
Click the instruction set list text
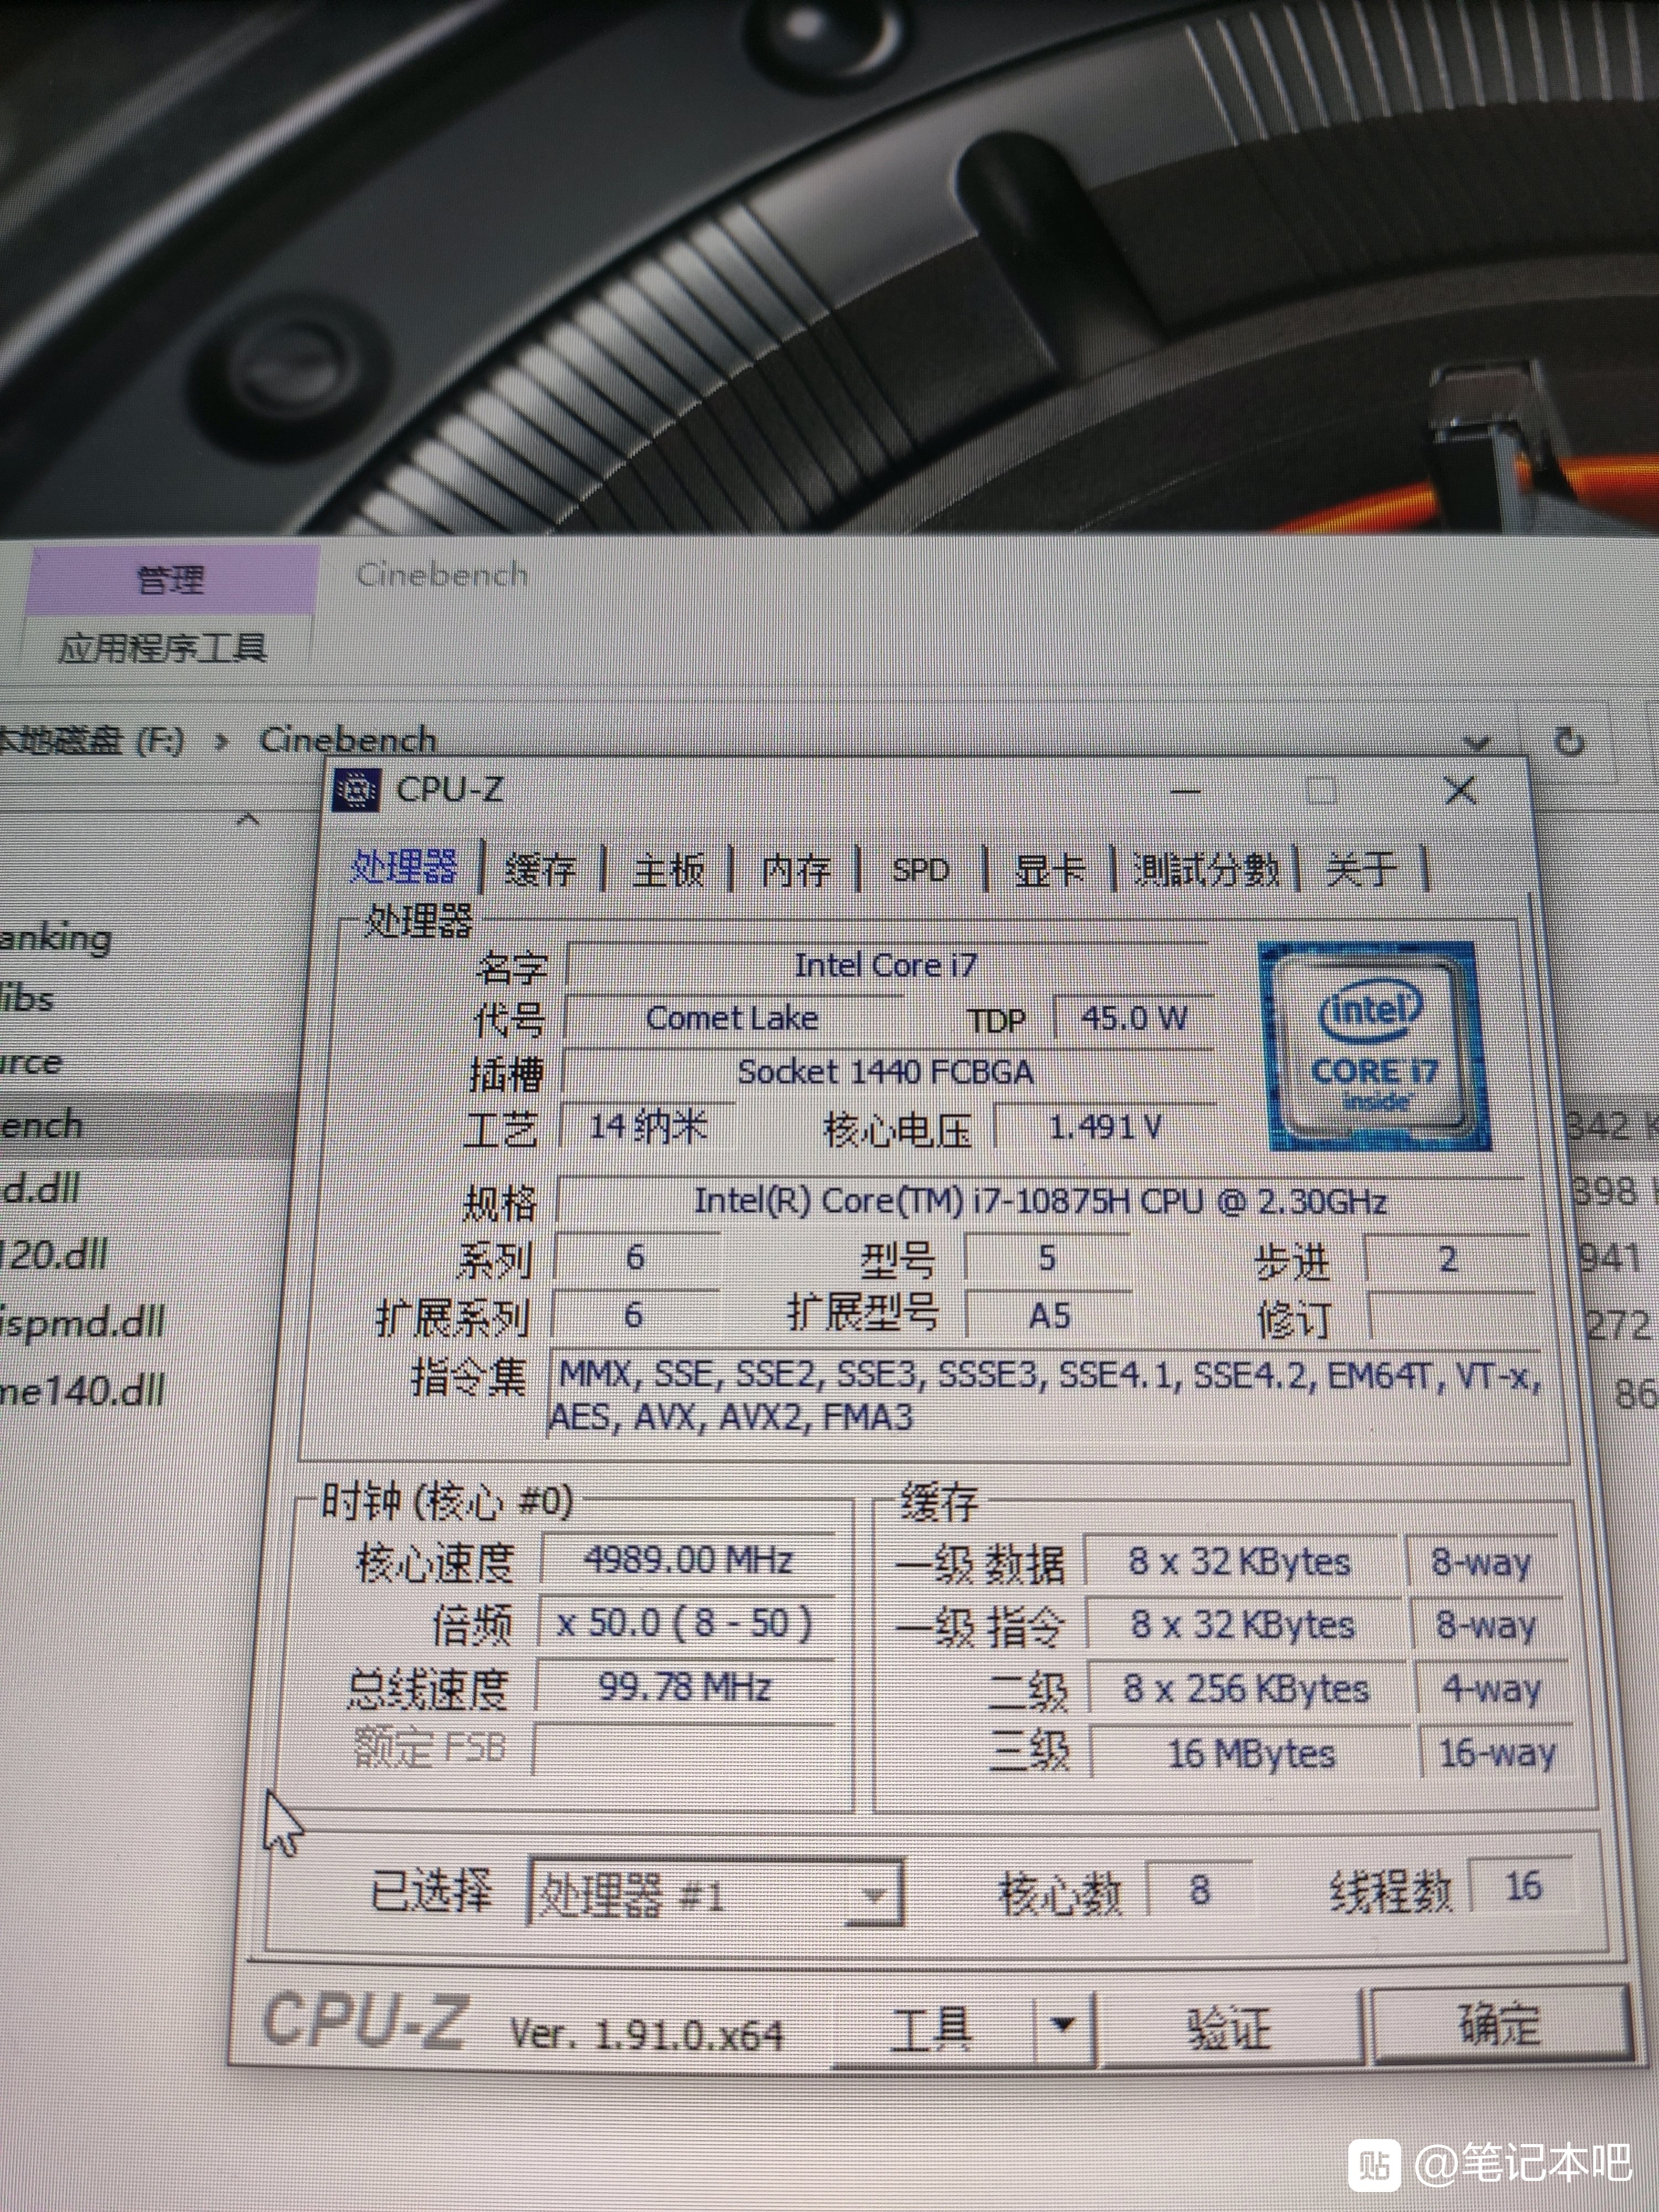(x=1046, y=1395)
